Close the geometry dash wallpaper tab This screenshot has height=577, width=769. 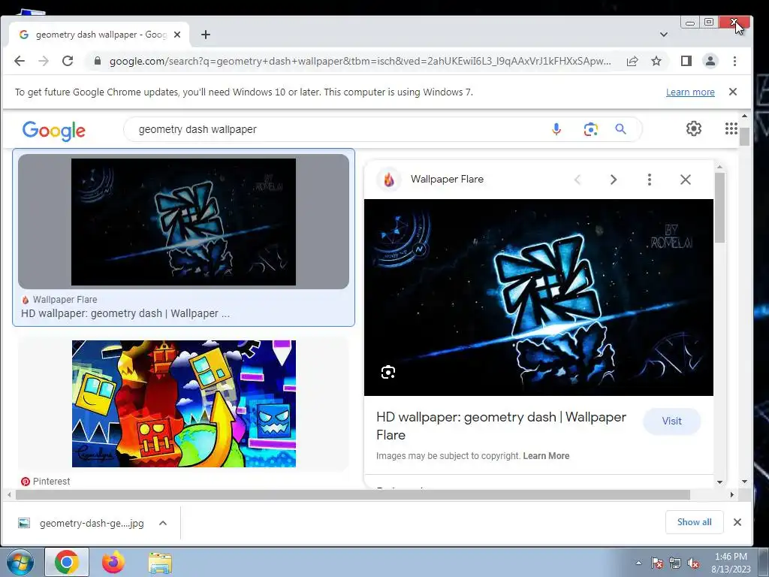(177, 35)
